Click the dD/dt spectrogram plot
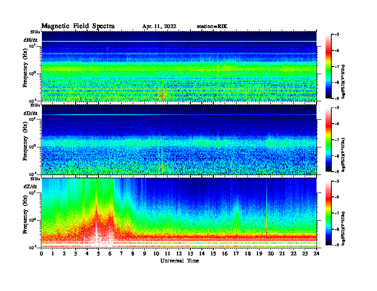377x291 pixels. [x=179, y=139]
